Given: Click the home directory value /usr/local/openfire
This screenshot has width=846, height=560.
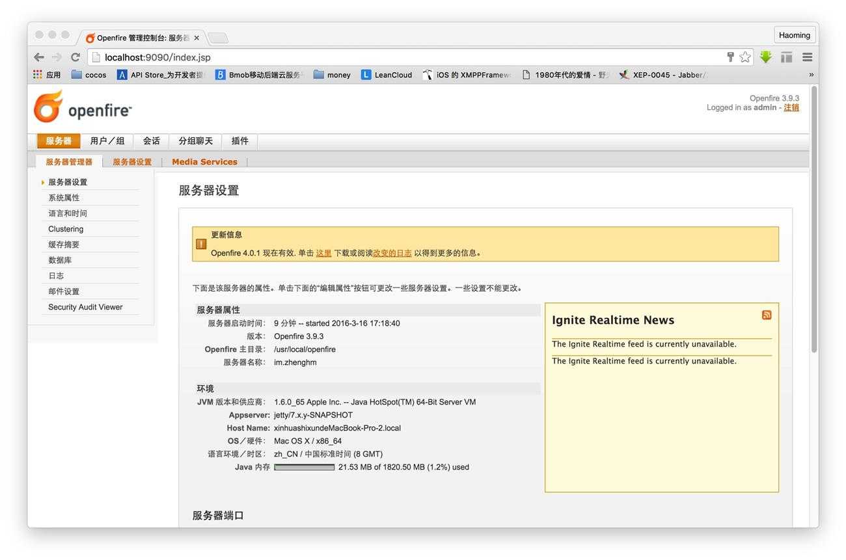Looking at the screenshot, I should point(305,349).
